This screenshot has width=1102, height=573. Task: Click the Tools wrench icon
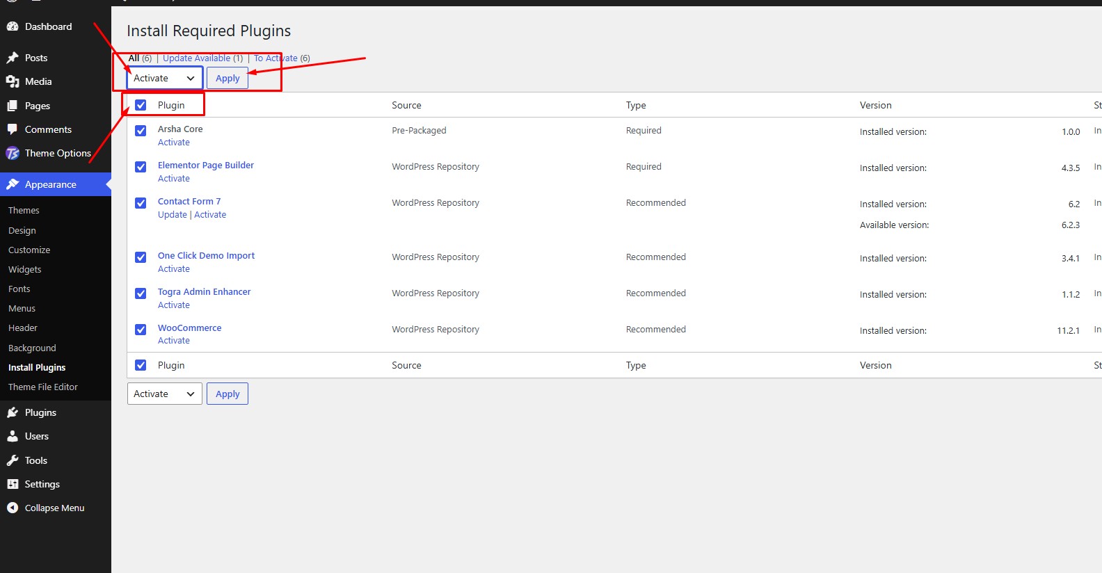coord(13,460)
